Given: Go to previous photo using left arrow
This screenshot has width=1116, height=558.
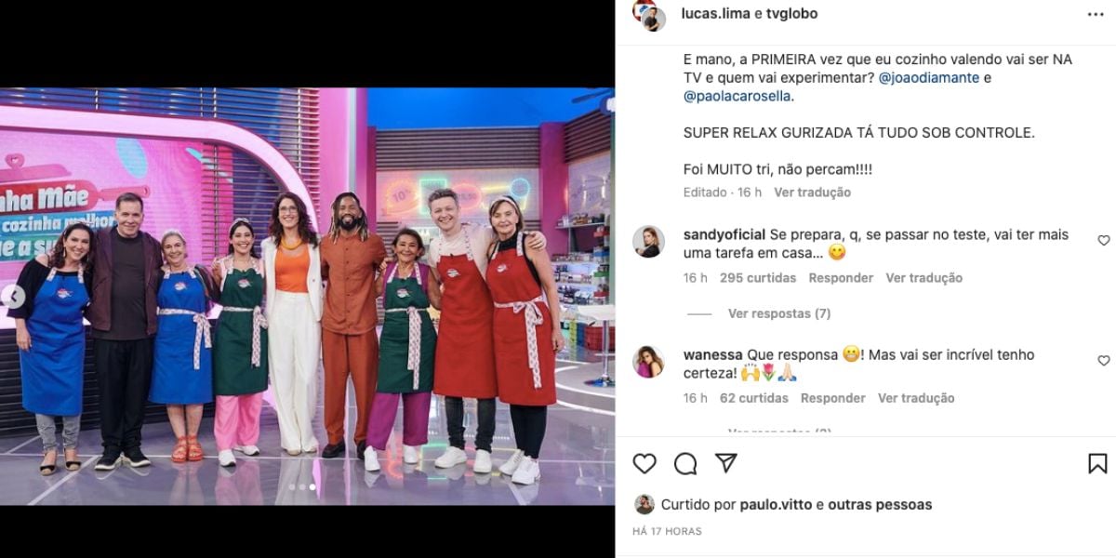Looking at the screenshot, I should (x=14, y=297).
